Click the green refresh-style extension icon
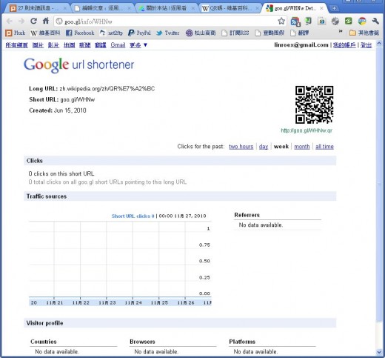 pos(349,21)
